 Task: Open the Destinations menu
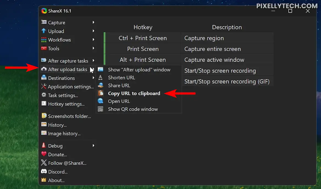(68, 78)
